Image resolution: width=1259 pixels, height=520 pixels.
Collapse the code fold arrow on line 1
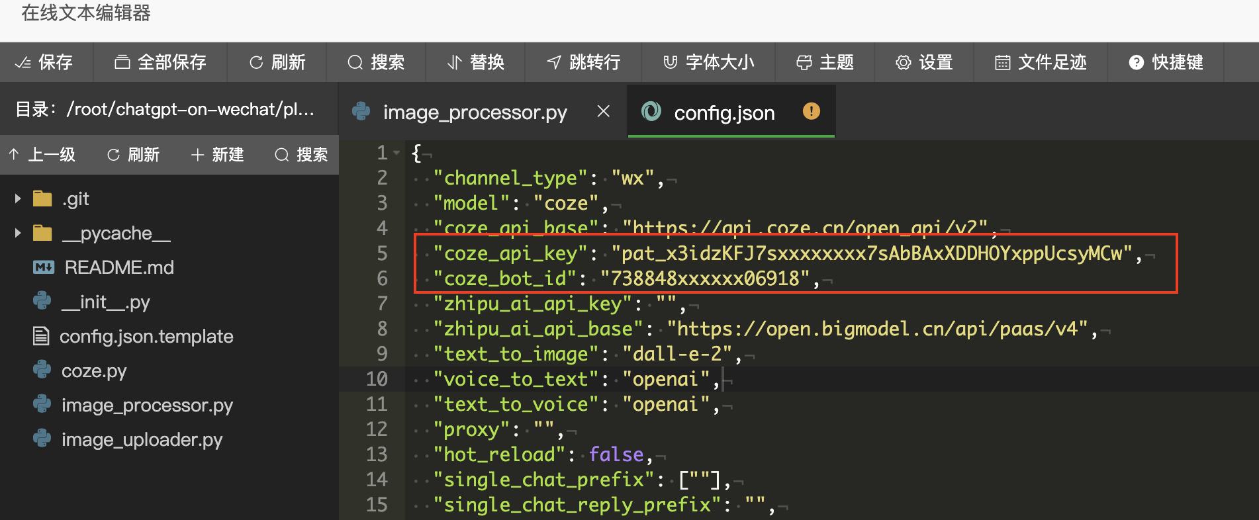coord(396,153)
